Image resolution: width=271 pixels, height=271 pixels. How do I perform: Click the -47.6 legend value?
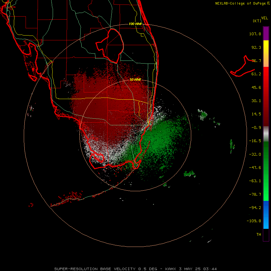point(255,168)
